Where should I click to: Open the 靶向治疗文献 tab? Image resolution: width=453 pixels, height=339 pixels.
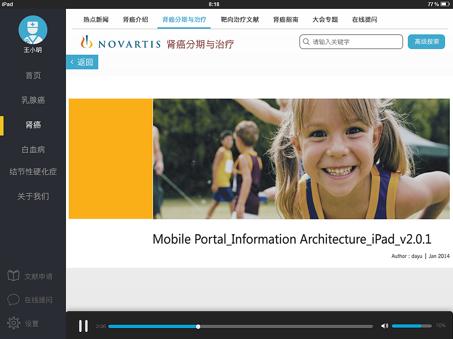click(x=240, y=19)
